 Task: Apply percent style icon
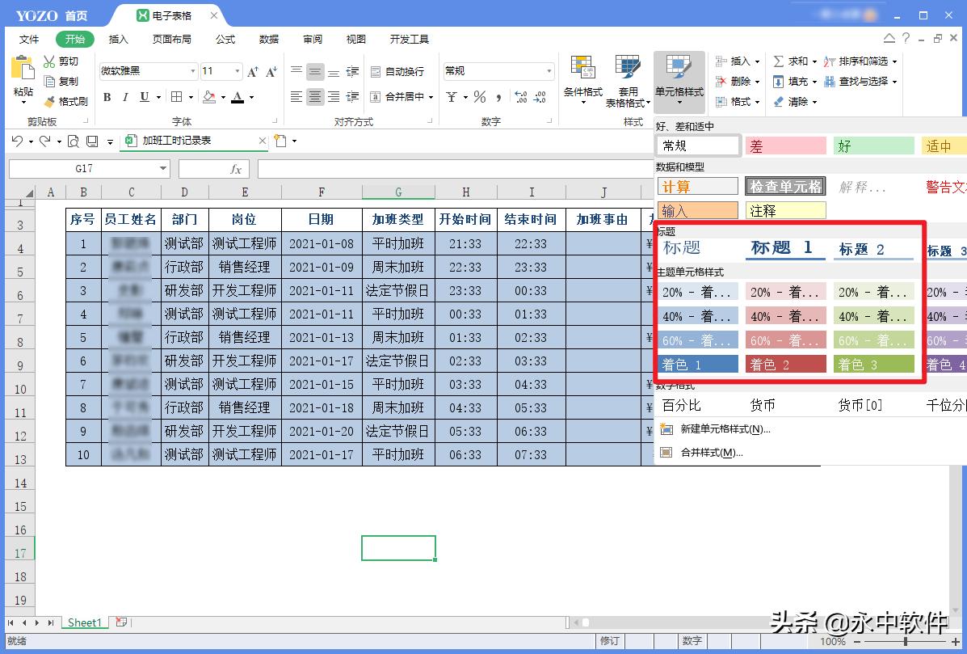(x=480, y=98)
